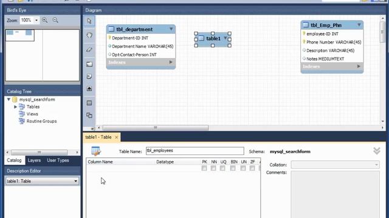Click the Table Name input field
The width and height of the screenshot is (389, 218).
[194, 151]
